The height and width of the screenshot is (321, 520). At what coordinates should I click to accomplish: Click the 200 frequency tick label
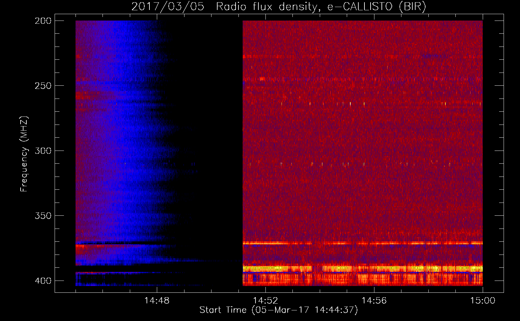tap(43, 21)
